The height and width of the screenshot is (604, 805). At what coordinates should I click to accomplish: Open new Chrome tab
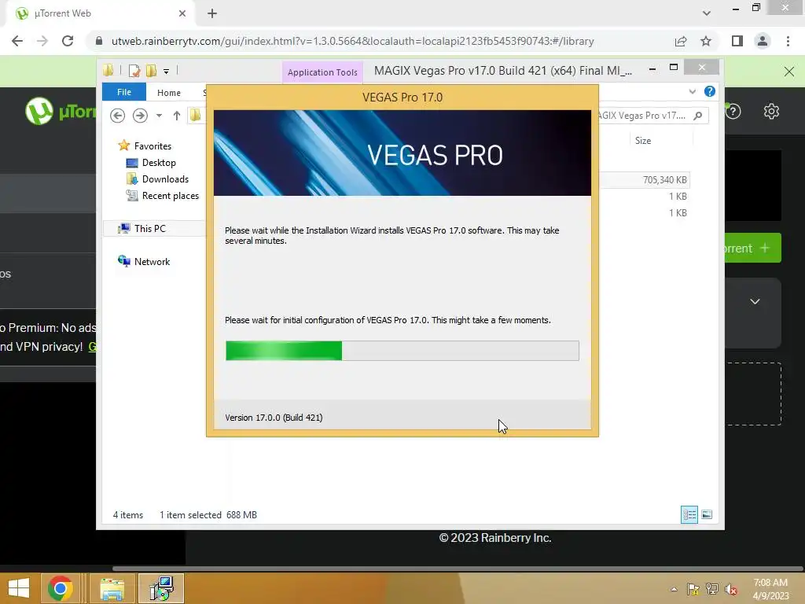pos(212,13)
